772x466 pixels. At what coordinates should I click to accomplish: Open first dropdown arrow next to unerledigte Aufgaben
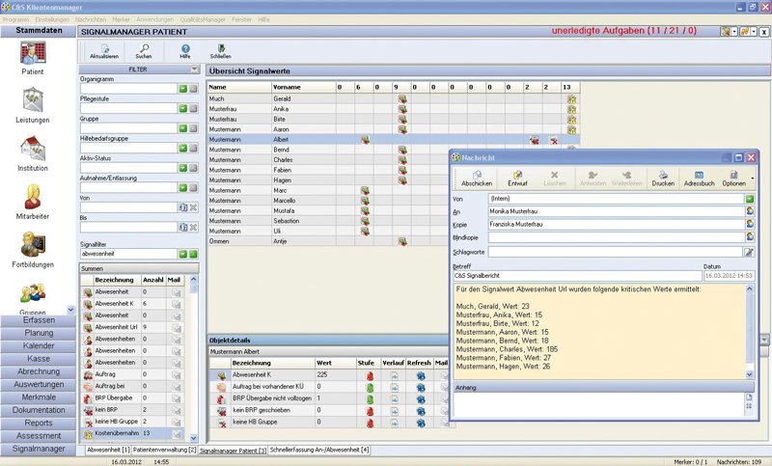(734, 32)
